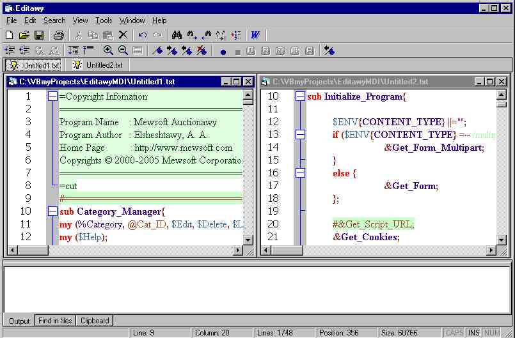Collapse the sub Category_Manager fold block
The height and width of the screenshot is (338, 515).
point(52,211)
